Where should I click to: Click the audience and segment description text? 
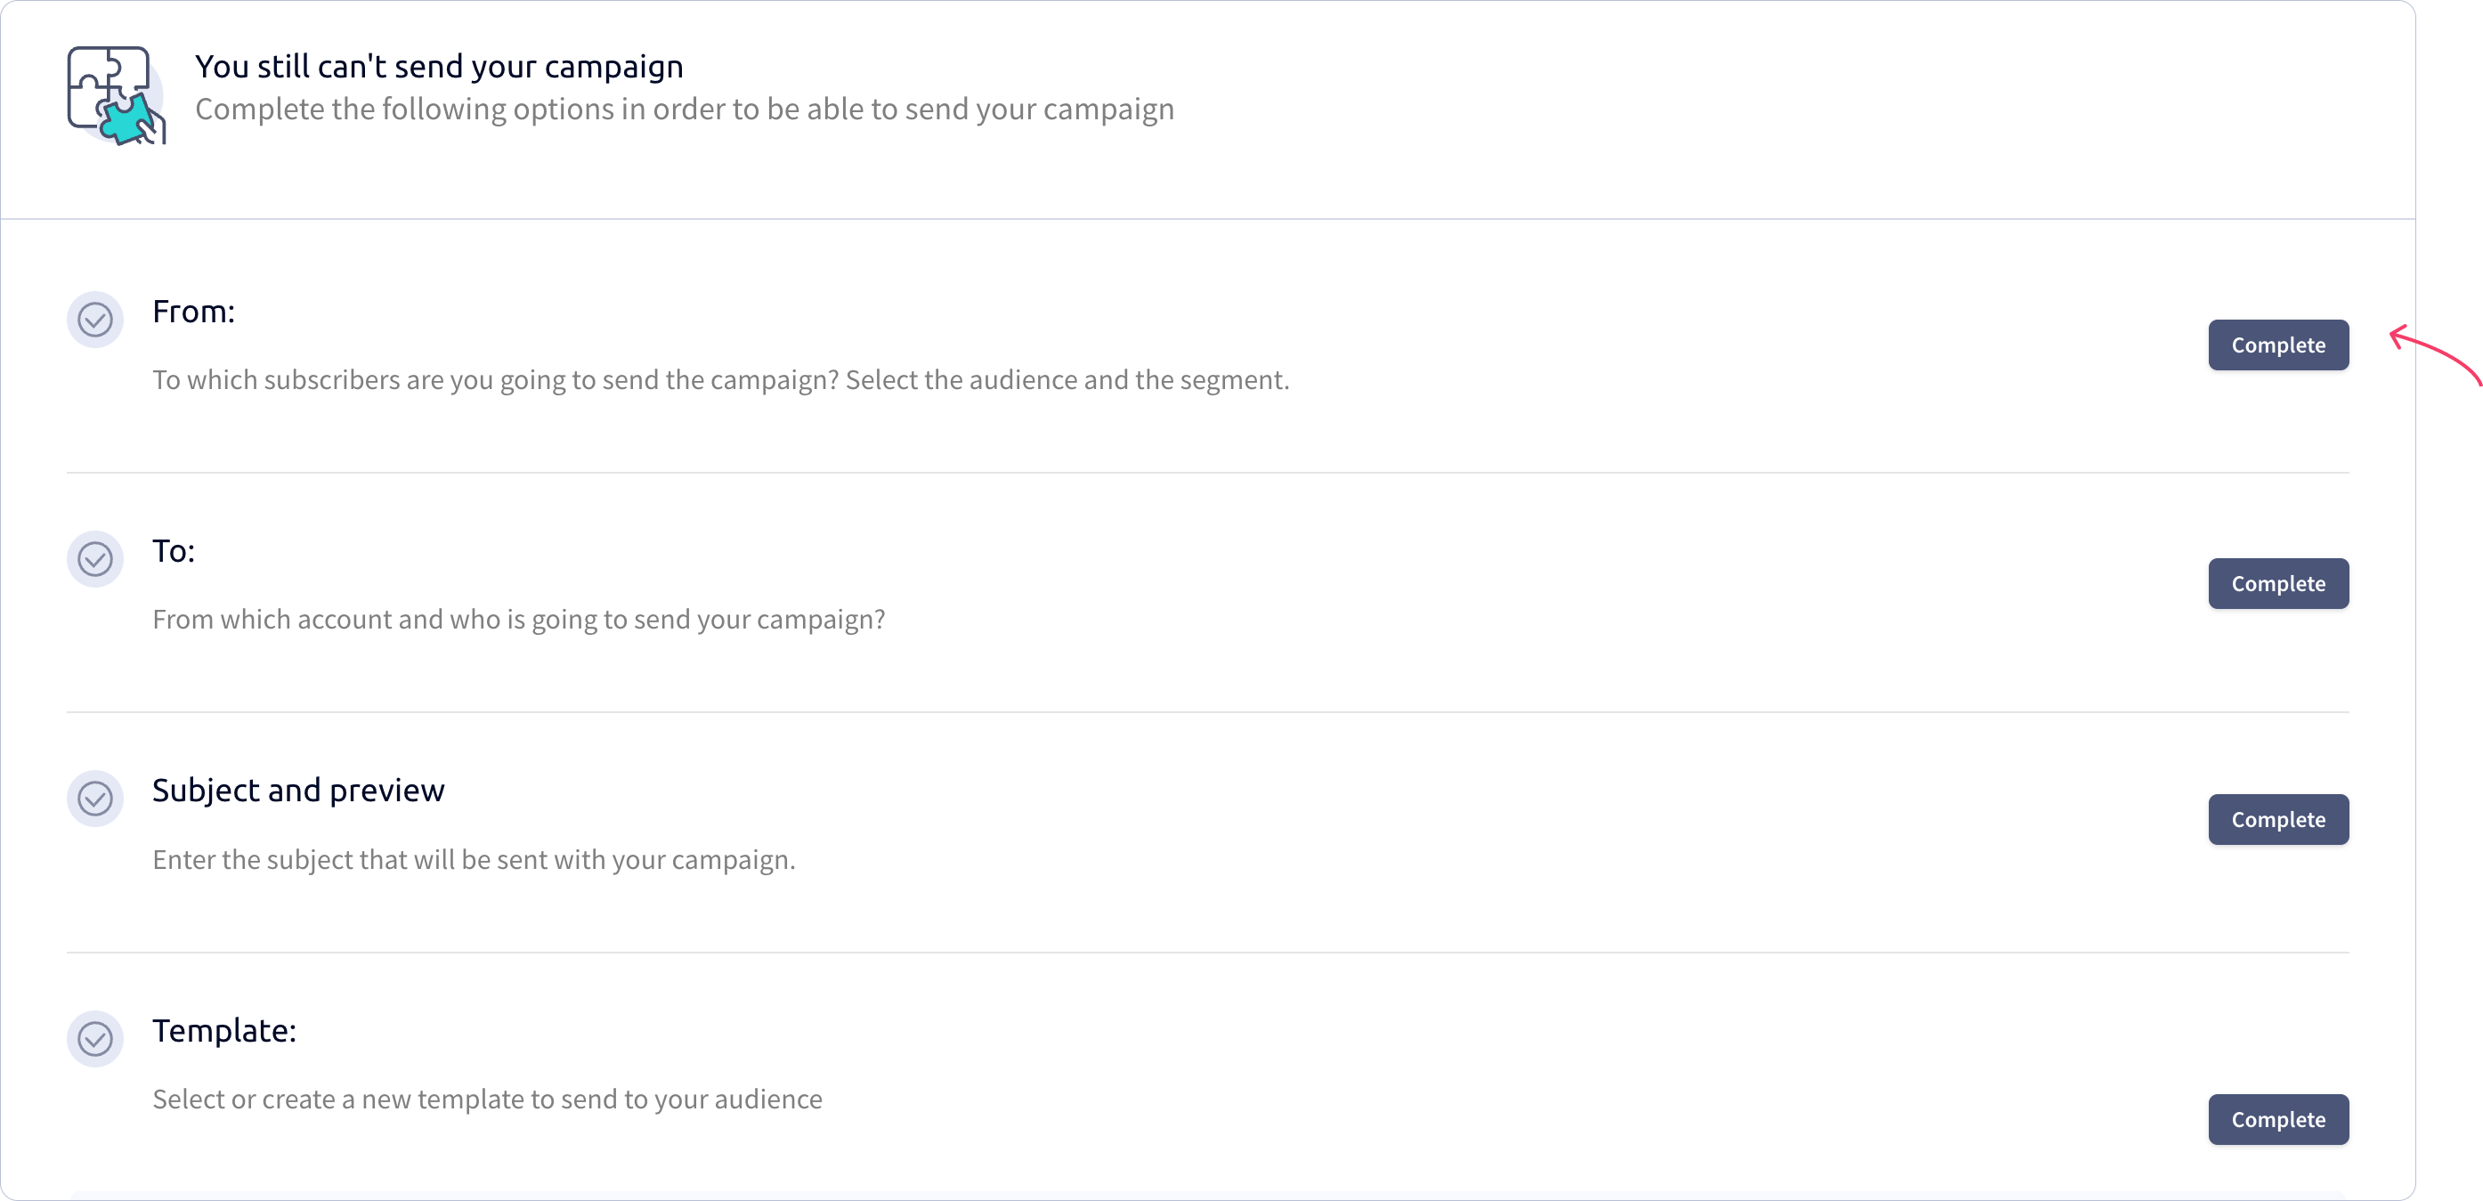[x=720, y=380]
